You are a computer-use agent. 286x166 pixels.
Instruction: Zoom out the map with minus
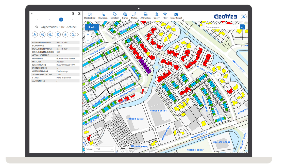[x=88, y=40]
